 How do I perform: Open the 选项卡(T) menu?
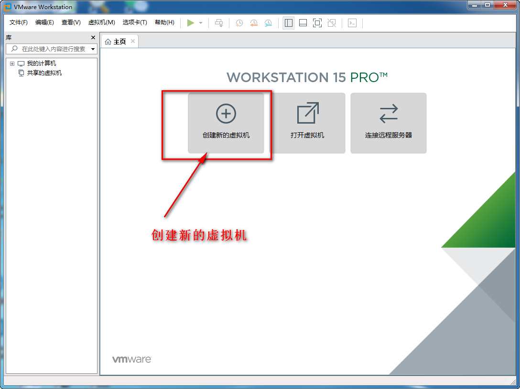point(135,22)
